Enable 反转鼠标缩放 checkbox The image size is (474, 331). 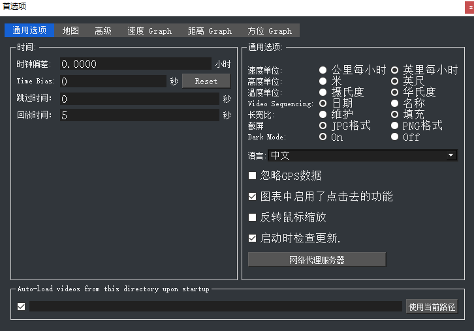pyautogui.click(x=252, y=217)
